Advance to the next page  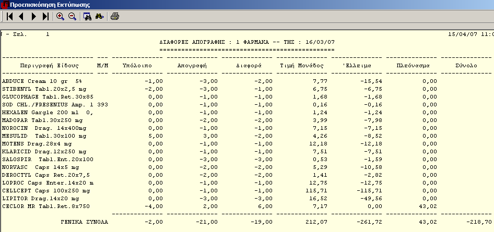tap(34, 17)
